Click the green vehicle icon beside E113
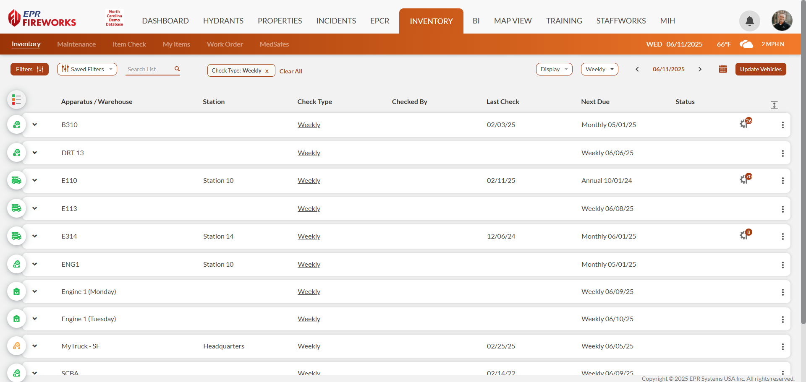The height and width of the screenshot is (382, 806). pos(16,208)
